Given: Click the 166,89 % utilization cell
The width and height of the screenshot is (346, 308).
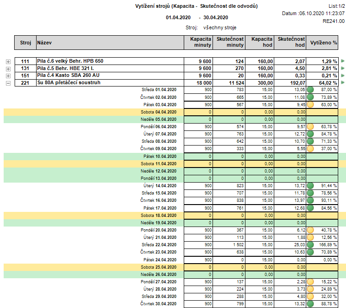Looking at the screenshot, I should [x=327, y=245].
